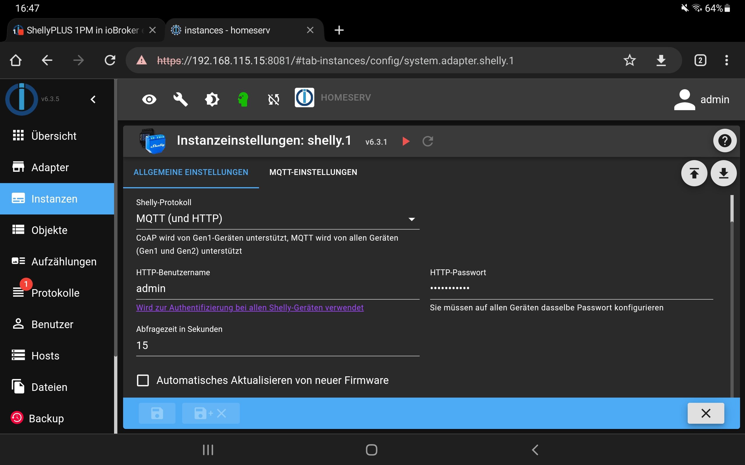Open the wrench settings icon in the toolbar
745x465 pixels.
point(180,99)
